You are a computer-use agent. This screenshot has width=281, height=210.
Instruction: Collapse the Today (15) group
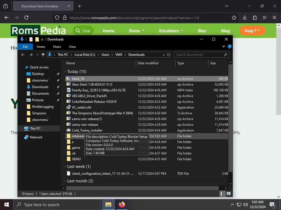point(64,72)
